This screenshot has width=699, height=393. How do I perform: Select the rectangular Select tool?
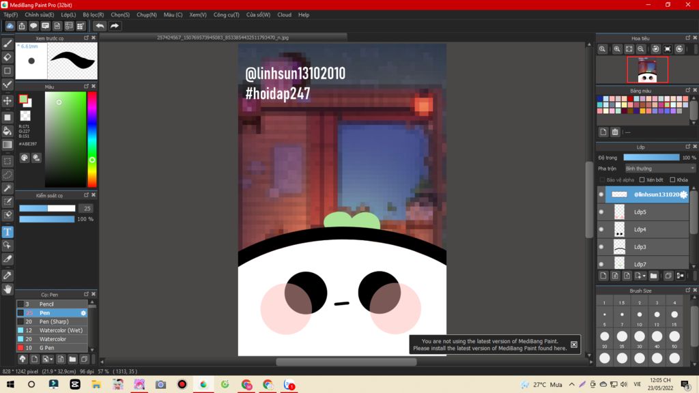[8, 161]
